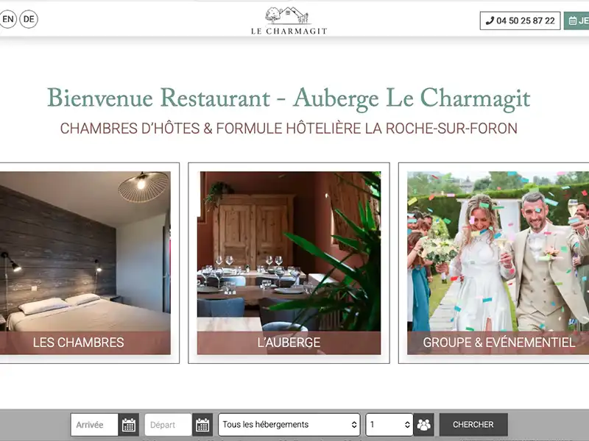This screenshot has height=441, width=589.
Task: Expand the Tous les hébergements dropdown
Action: [289, 425]
